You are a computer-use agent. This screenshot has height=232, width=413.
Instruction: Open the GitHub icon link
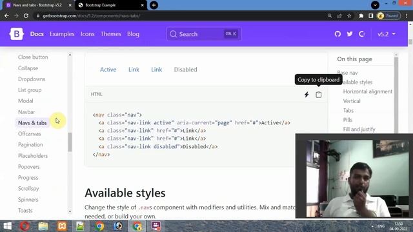pyautogui.click(x=337, y=34)
